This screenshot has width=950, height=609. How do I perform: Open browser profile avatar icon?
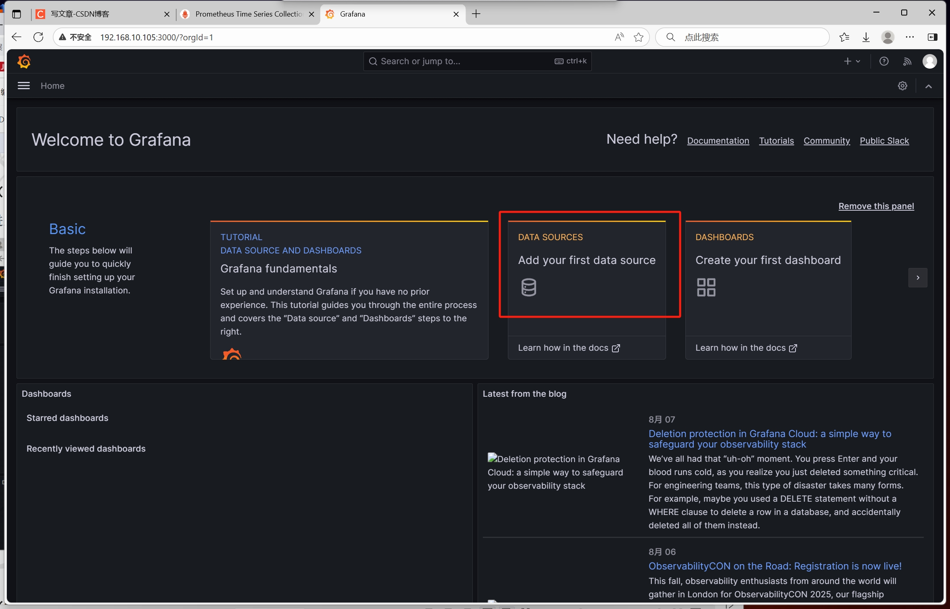point(888,37)
